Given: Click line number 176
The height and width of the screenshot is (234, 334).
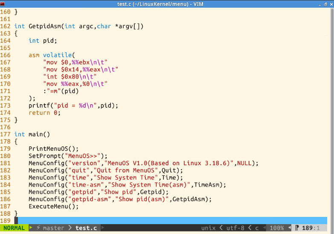Looking at the screenshot, I should (5, 127).
